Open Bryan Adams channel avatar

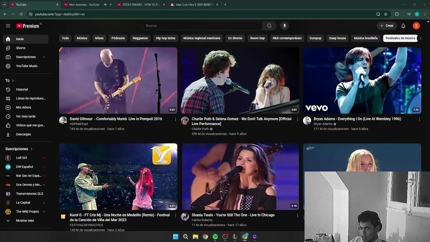pos(307,121)
